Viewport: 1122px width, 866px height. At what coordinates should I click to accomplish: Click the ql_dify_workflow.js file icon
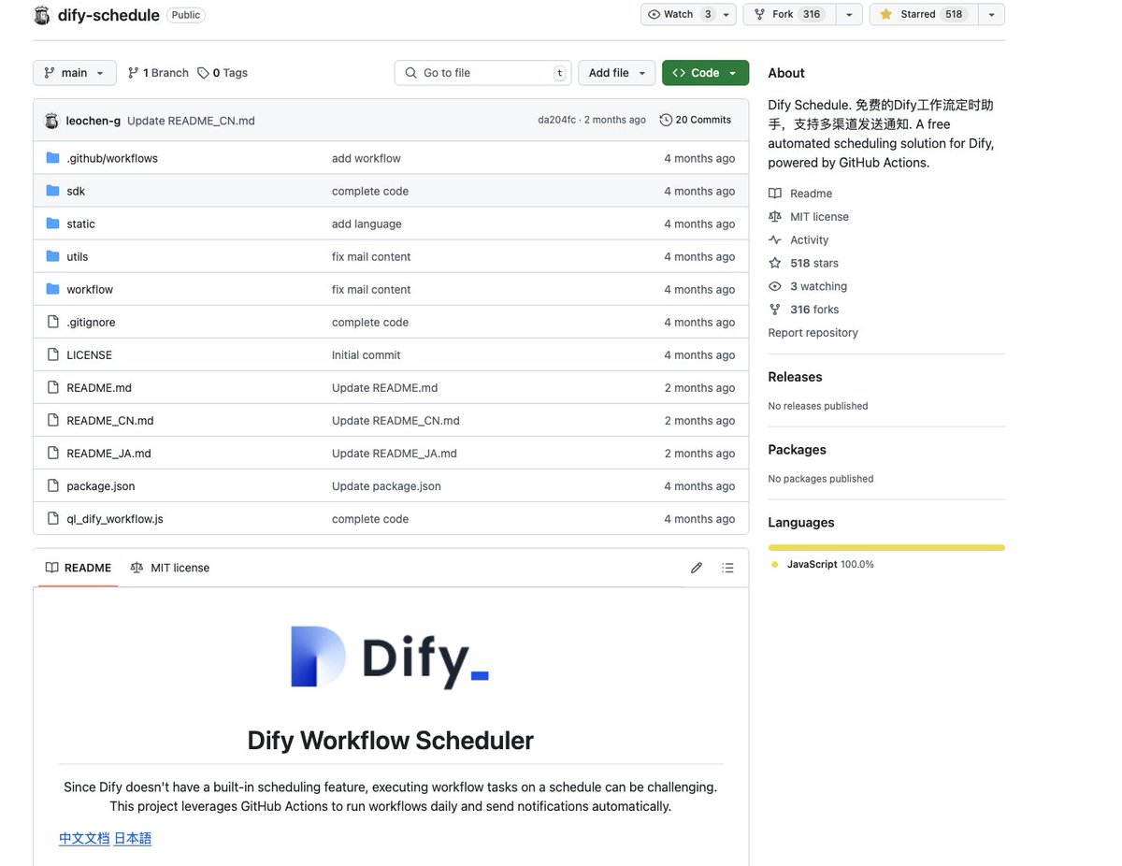click(x=53, y=518)
